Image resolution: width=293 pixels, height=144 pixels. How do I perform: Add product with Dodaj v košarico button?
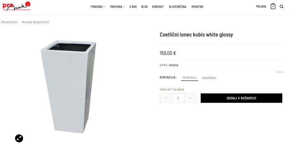241,98
